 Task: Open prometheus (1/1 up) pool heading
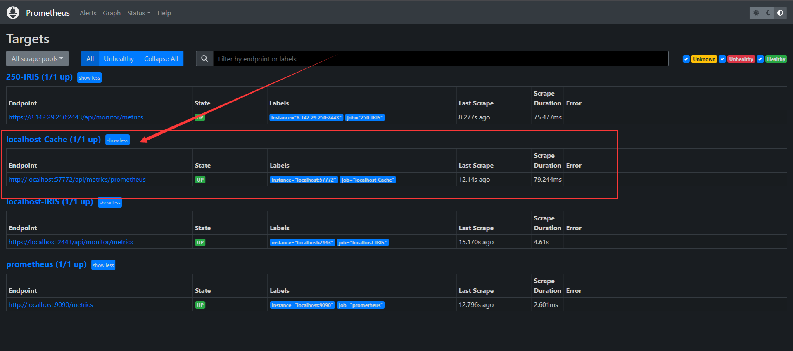coord(46,264)
